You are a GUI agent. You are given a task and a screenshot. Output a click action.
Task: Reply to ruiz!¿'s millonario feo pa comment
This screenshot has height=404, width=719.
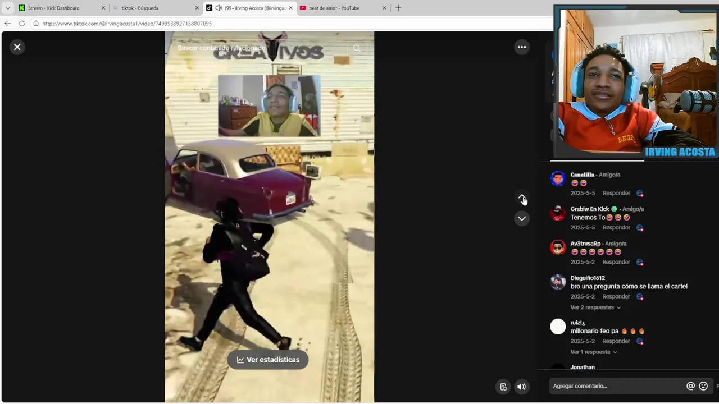coord(616,341)
